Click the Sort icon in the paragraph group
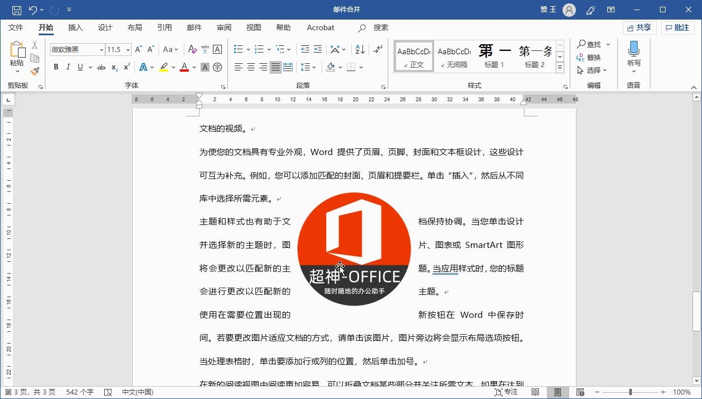The height and width of the screenshot is (399, 702). click(x=359, y=49)
